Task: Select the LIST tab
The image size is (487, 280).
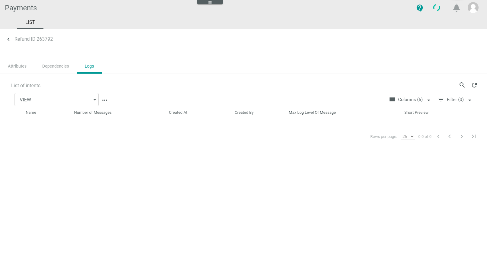Action: coord(30,22)
